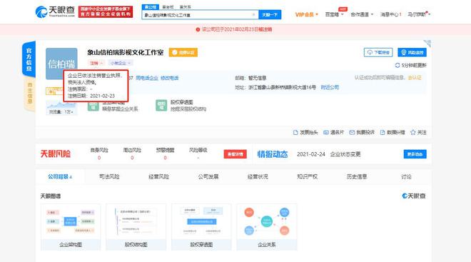Click the 去认证 link
Viewport: 471px width, 262px height.
pyautogui.click(x=415, y=78)
